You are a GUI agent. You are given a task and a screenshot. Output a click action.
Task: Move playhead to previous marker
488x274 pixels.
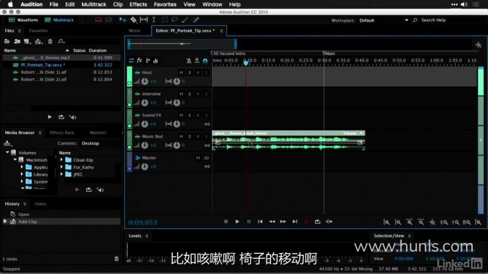point(260,222)
